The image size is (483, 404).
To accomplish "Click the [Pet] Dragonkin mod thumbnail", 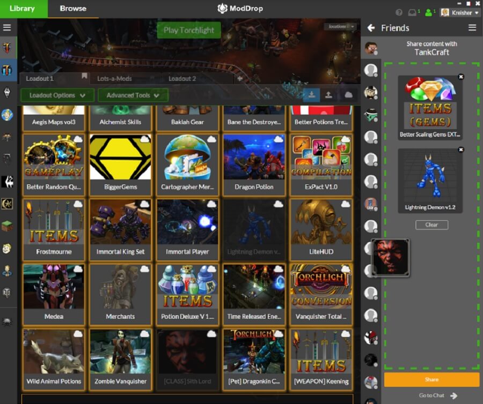I will click(254, 351).
